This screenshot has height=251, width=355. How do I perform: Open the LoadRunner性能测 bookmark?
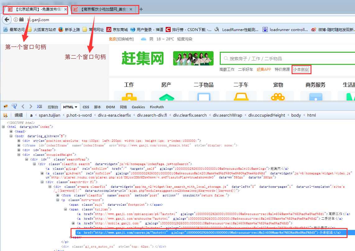(237, 29)
